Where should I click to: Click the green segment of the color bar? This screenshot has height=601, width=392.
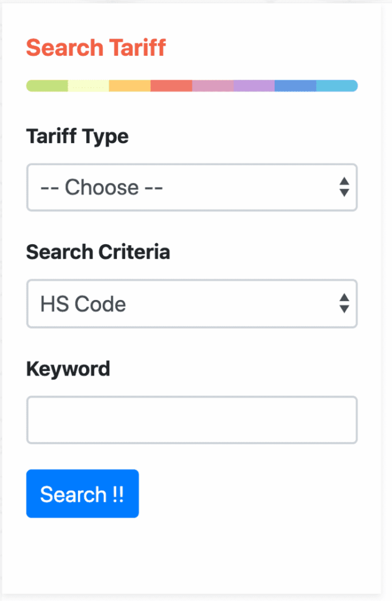coord(48,86)
